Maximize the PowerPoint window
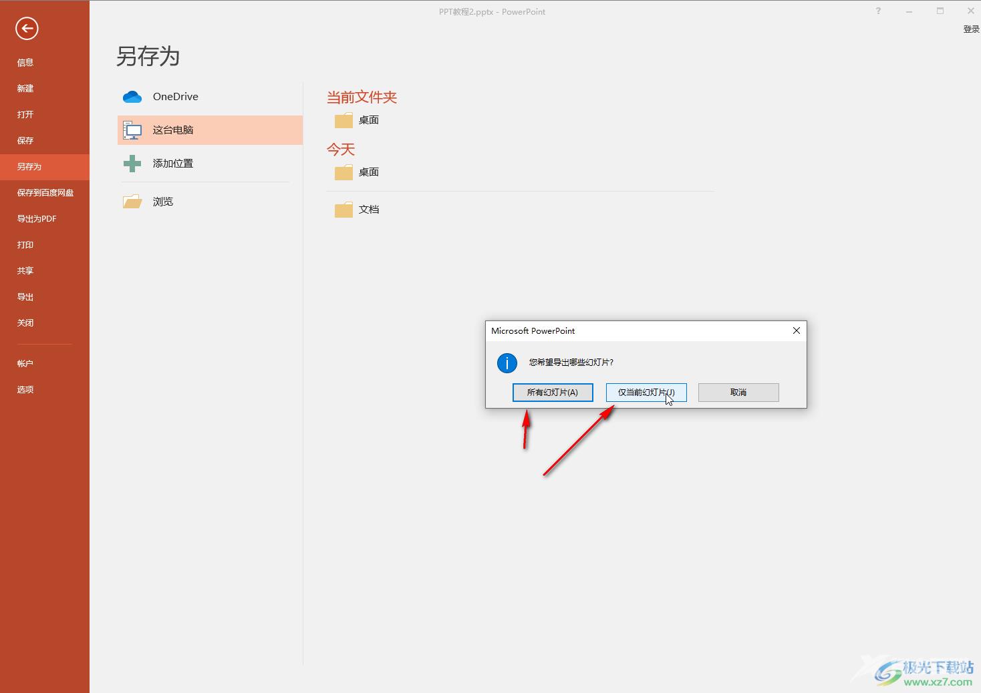 940,11
